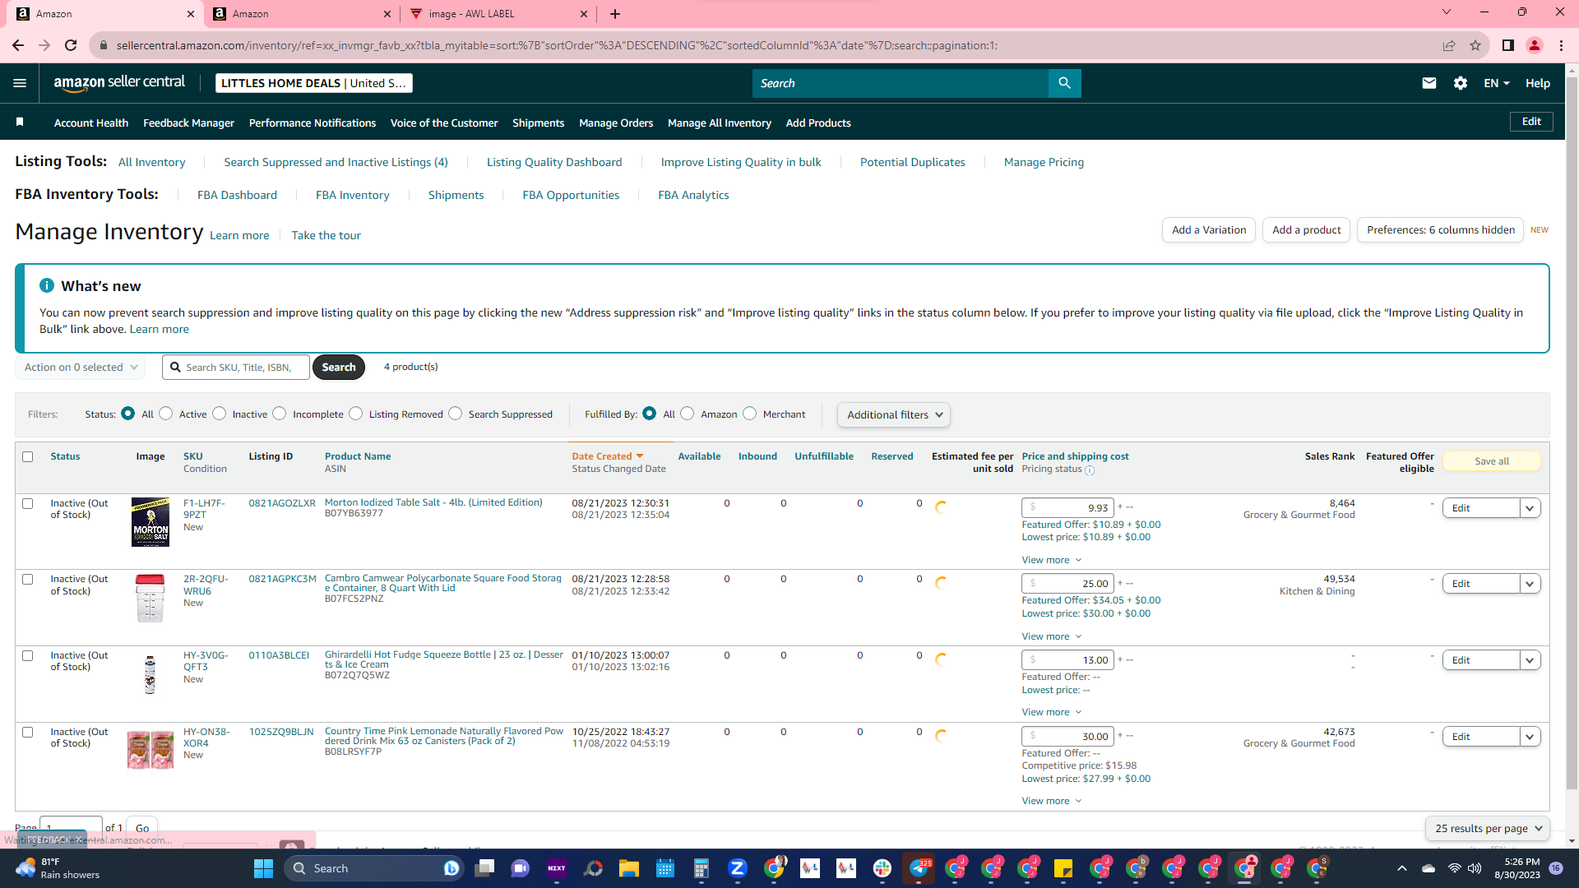Click the Add a Variation button
Viewport: 1579px width, 888px height.
pos(1209,230)
